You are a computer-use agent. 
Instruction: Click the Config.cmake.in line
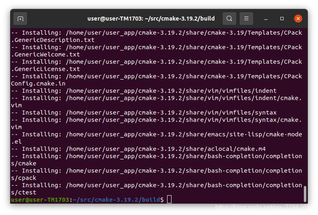click(38, 84)
